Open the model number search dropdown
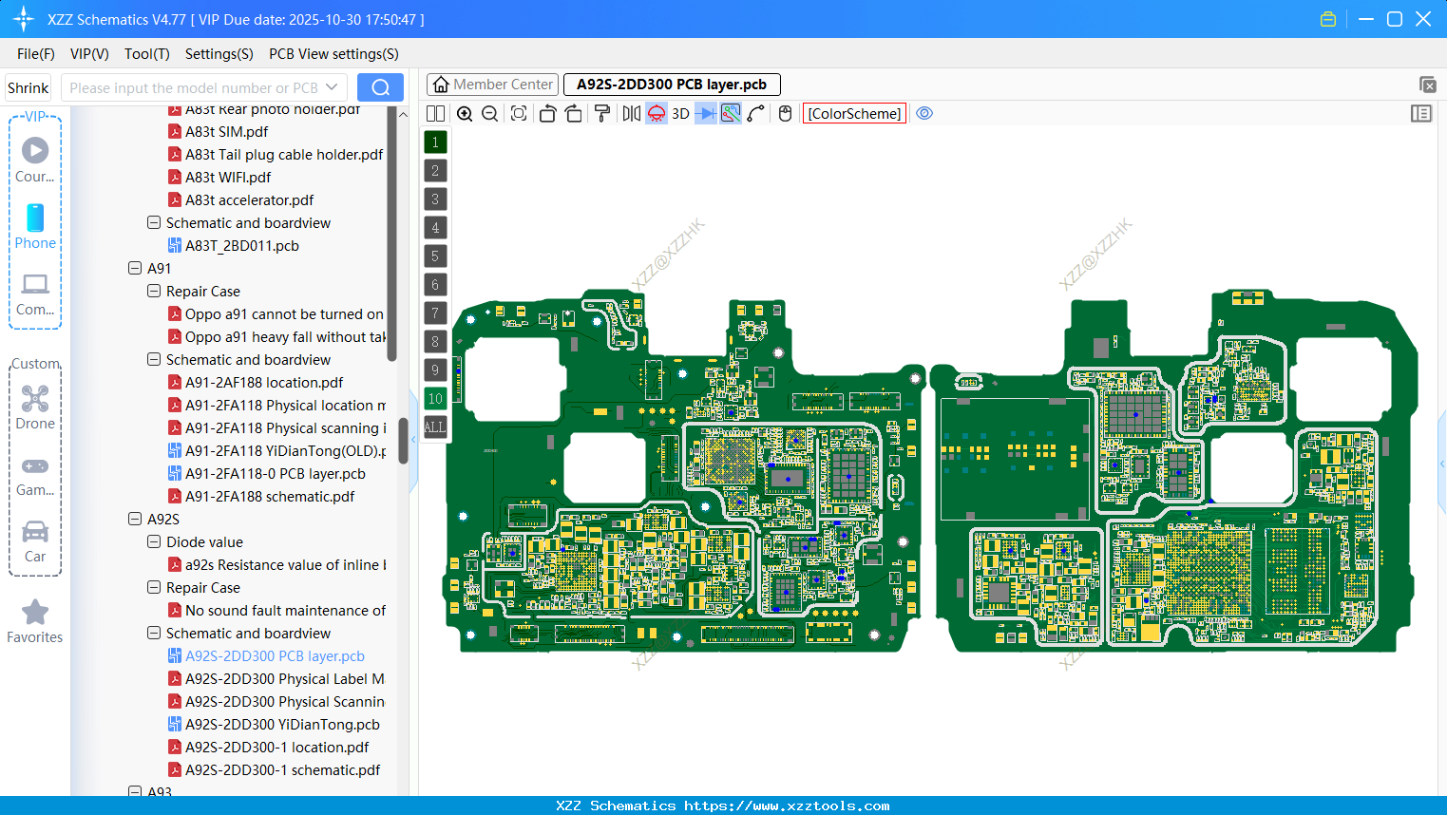1447x815 pixels. click(x=333, y=86)
